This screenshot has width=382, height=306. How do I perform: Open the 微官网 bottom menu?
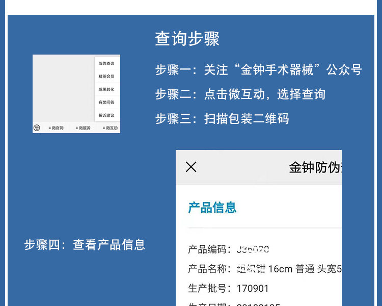click(56, 128)
